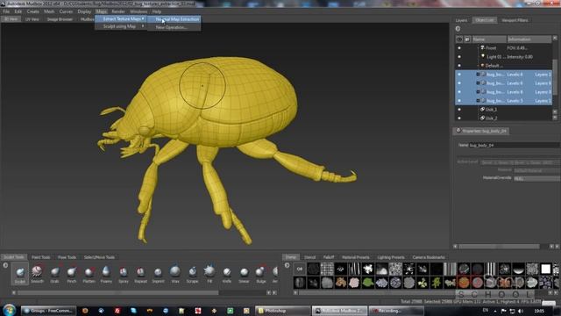Select the Fill tool

pyautogui.click(x=209, y=274)
